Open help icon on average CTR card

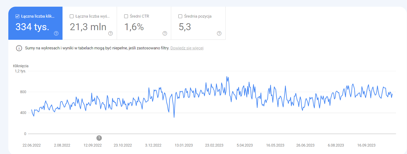tap(165, 33)
